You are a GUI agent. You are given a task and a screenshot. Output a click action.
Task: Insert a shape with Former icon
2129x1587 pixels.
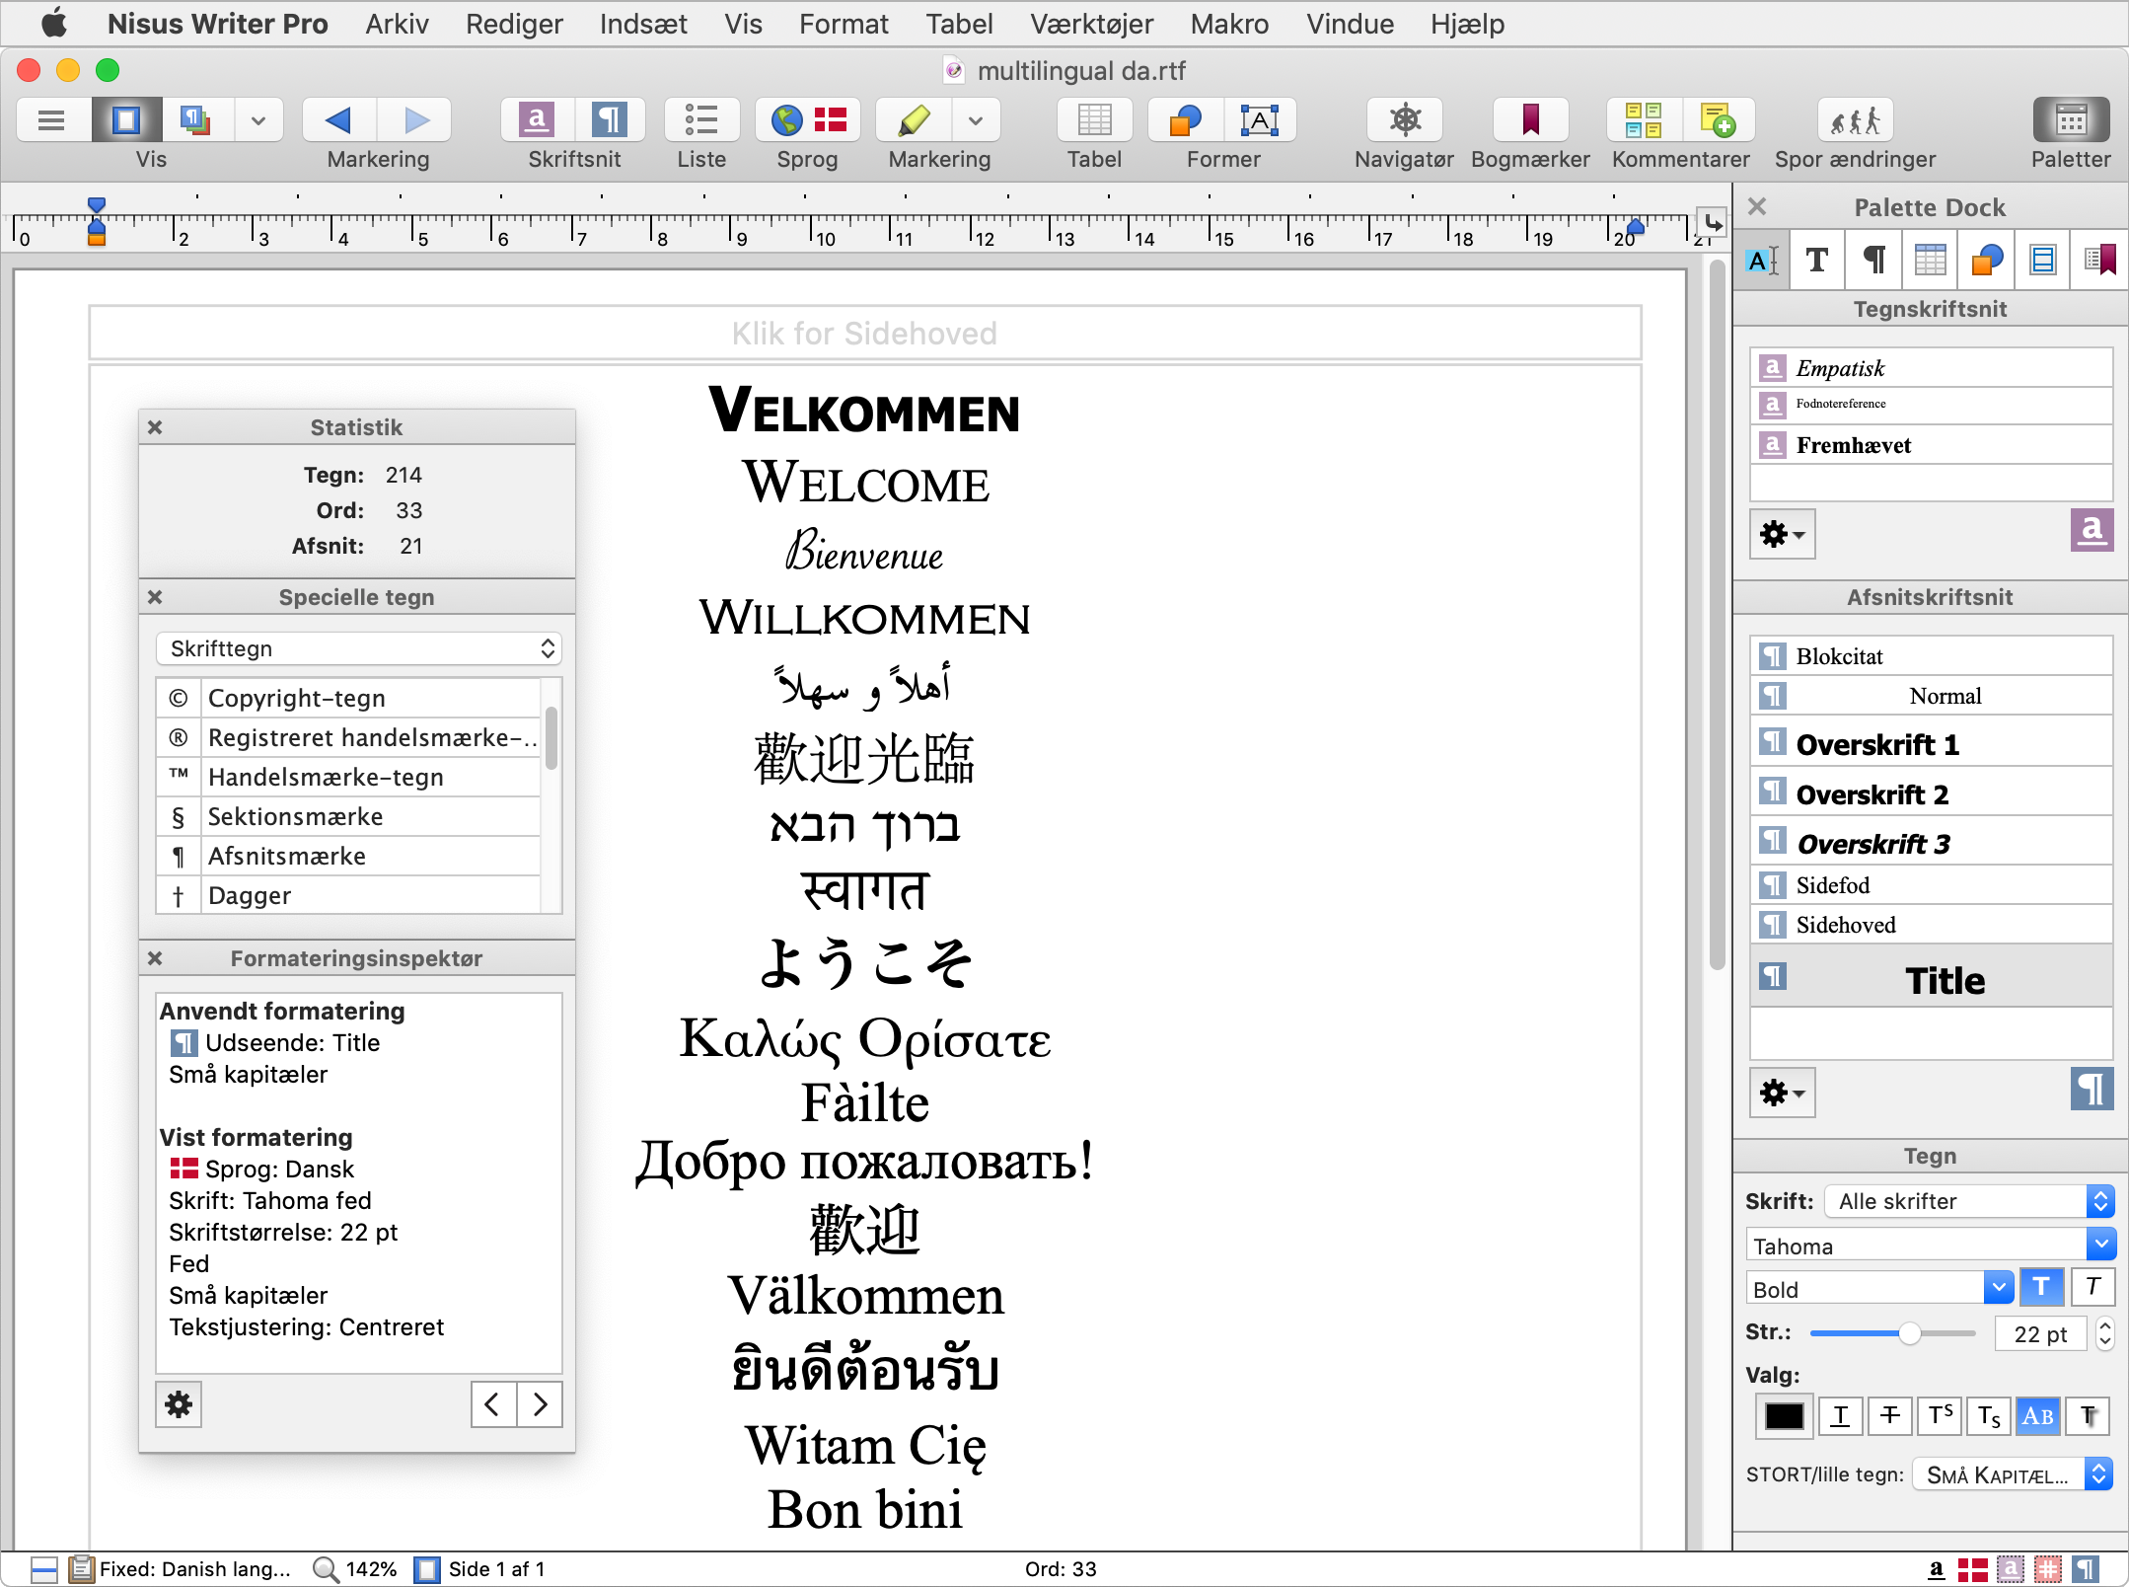click(1186, 120)
